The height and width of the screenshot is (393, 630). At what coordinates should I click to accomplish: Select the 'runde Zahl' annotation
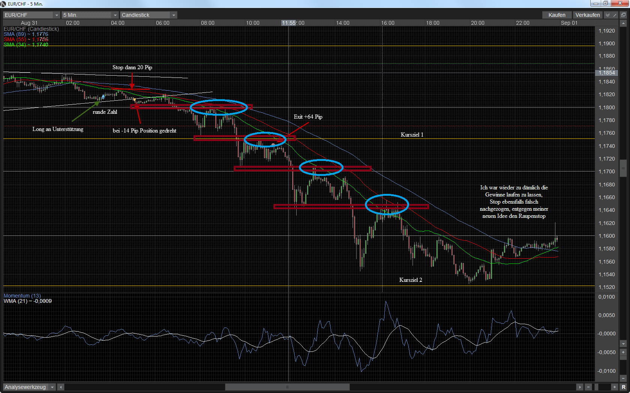click(x=105, y=112)
